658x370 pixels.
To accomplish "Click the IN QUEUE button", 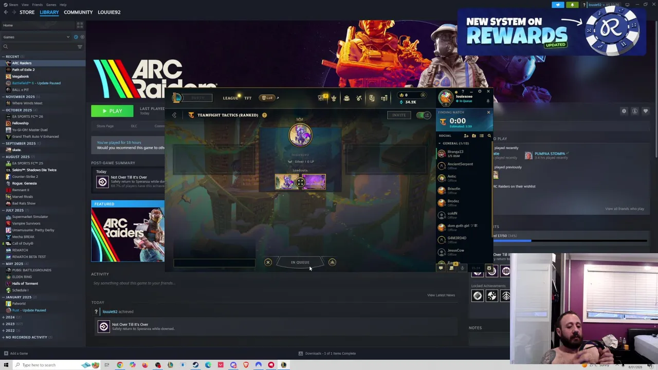I will click(x=300, y=263).
